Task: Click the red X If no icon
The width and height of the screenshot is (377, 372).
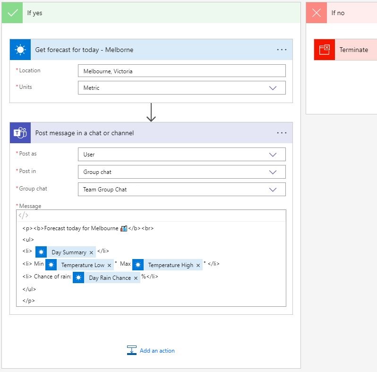Action: tap(317, 13)
